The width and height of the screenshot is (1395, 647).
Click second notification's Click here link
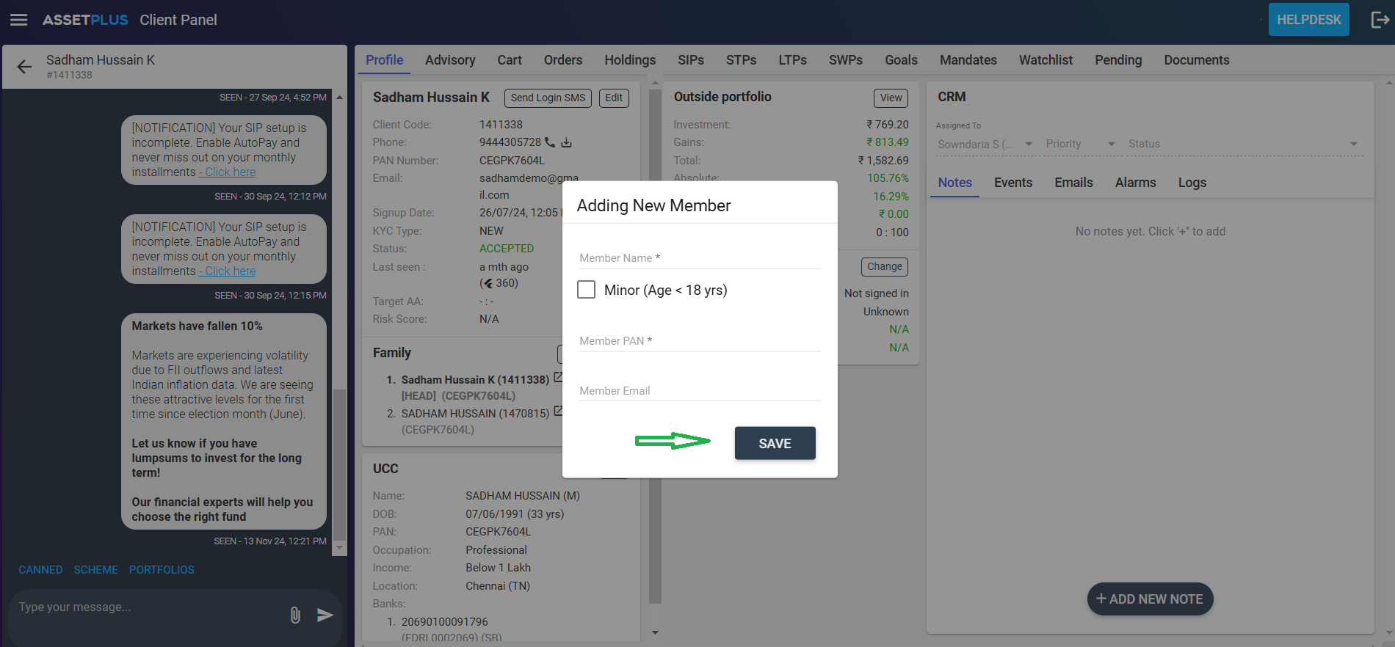228,271
